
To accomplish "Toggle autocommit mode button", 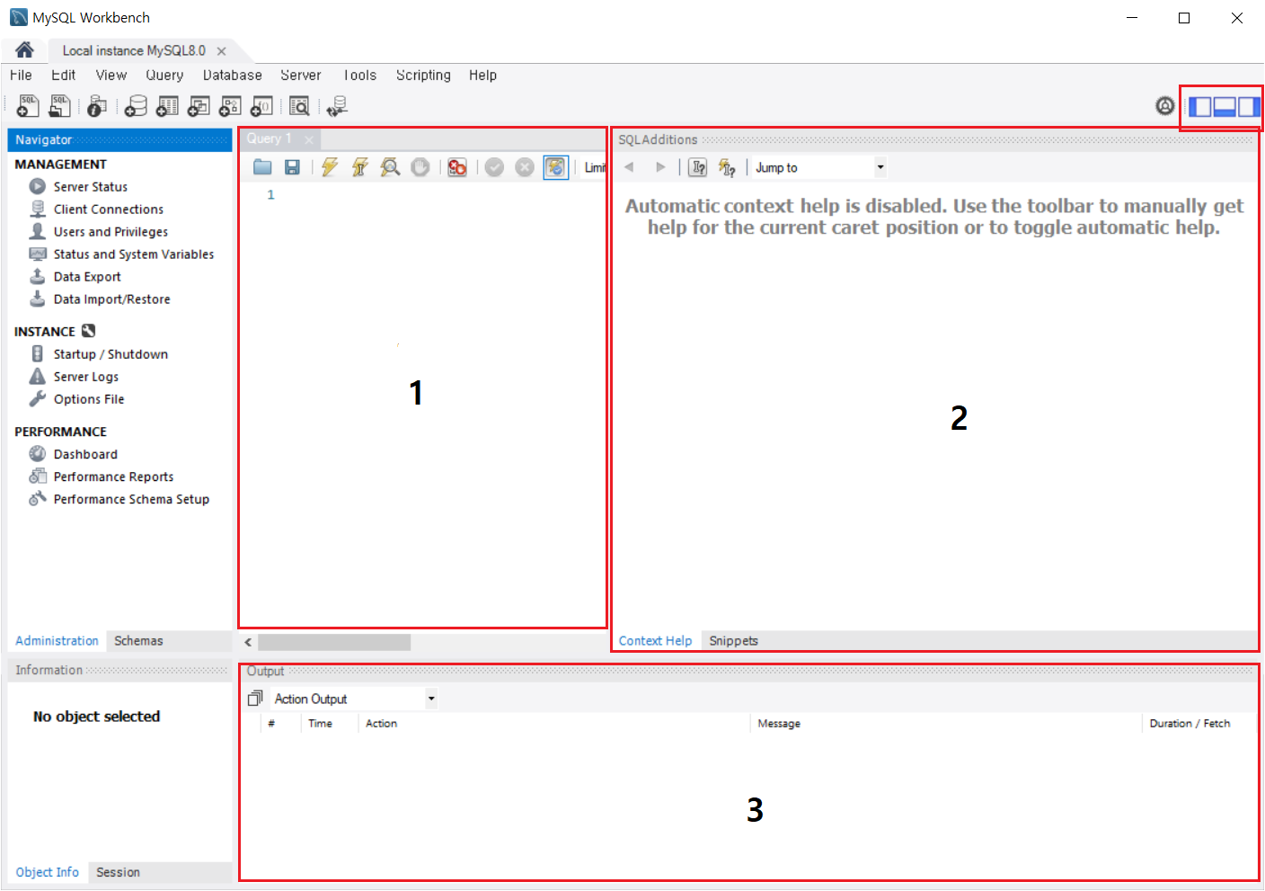I will coord(555,167).
